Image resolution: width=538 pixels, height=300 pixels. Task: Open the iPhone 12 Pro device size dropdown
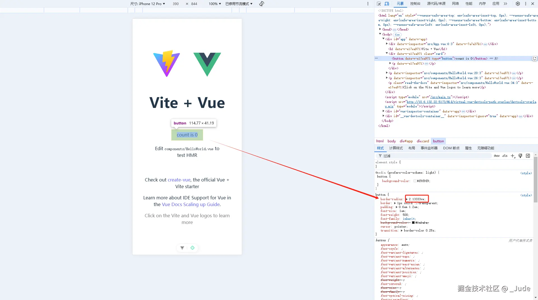tap(148, 4)
